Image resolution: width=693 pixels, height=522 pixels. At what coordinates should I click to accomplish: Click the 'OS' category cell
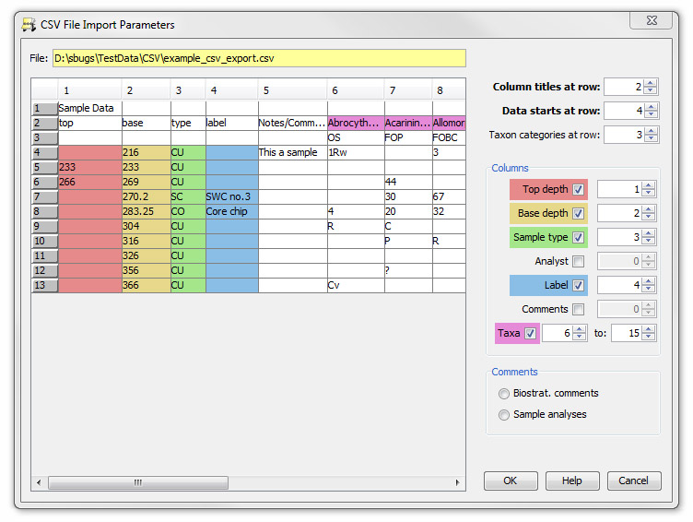[x=356, y=138]
